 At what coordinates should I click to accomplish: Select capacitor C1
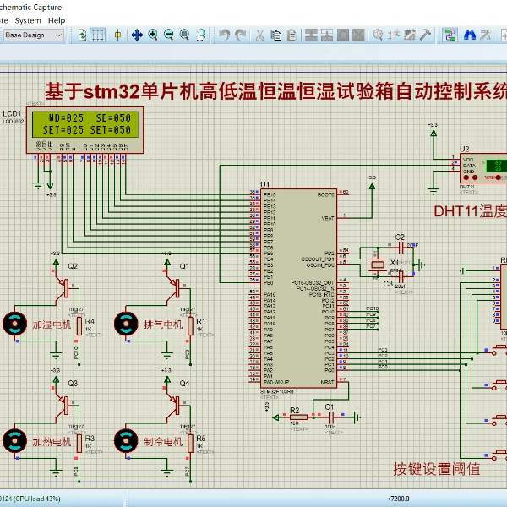(x=330, y=417)
